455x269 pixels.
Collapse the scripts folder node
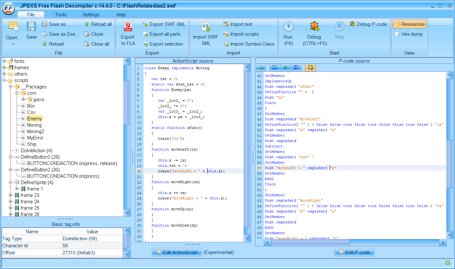(x=4, y=80)
